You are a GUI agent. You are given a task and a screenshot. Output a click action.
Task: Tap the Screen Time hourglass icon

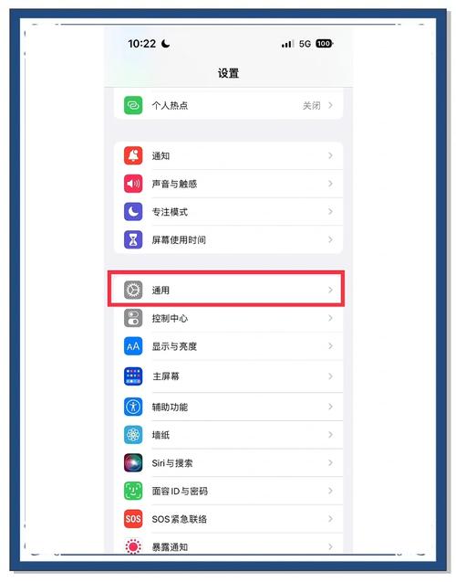tap(133, 239)
